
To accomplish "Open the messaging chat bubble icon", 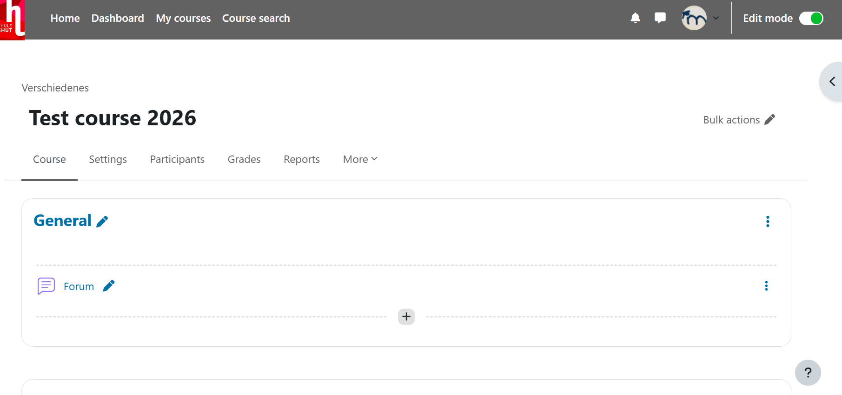I will coord(660,18).
